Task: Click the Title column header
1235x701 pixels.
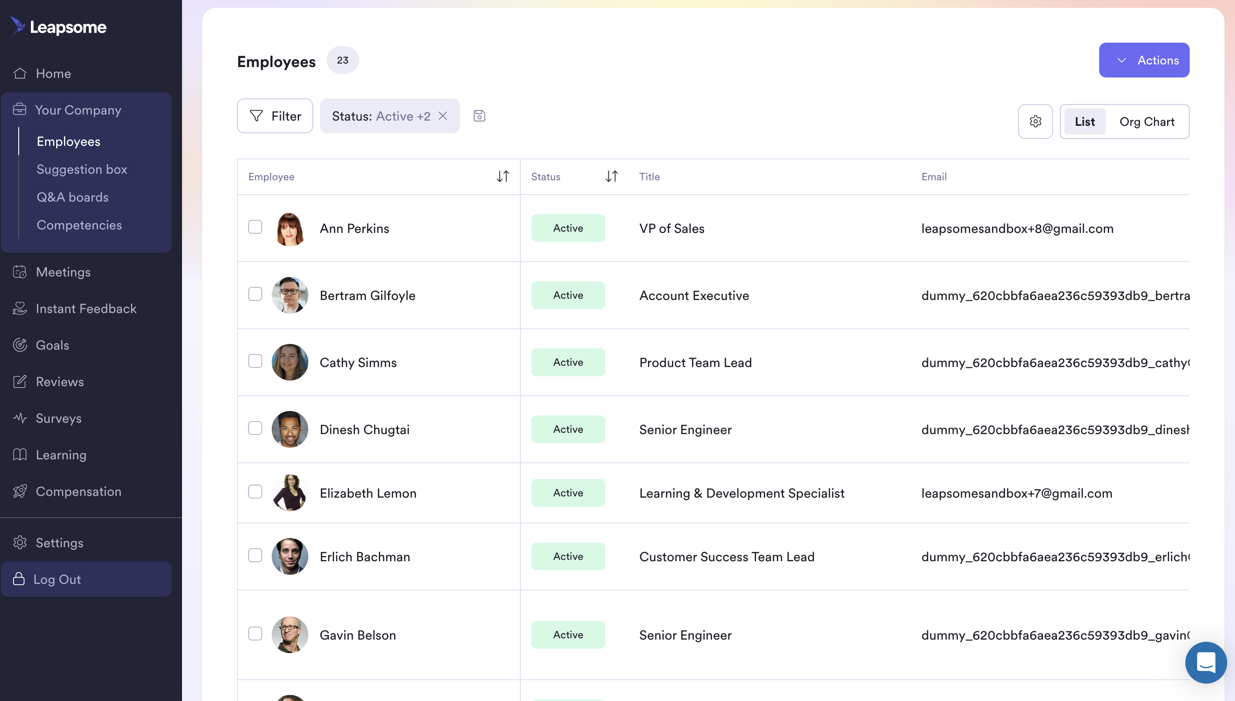Action: 650,177
